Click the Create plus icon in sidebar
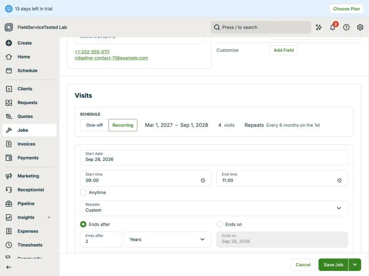The image size is (369, 276). [9, 43]
